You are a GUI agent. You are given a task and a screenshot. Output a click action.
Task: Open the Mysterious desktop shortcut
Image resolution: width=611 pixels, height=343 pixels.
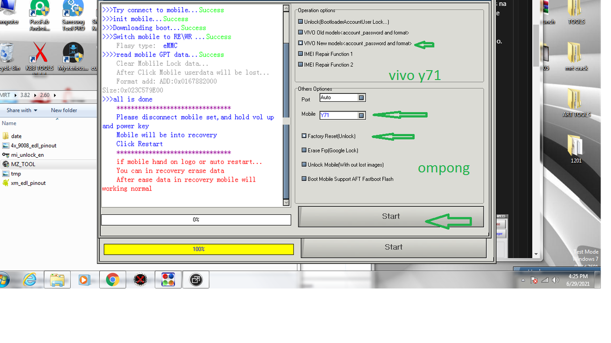tap(73, 56)
